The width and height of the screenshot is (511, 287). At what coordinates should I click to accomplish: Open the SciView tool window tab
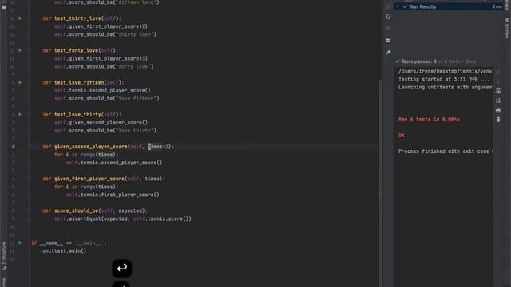point(507,29)
